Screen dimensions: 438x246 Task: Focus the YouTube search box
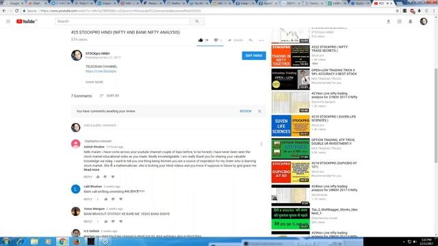(x=123, y=21)
